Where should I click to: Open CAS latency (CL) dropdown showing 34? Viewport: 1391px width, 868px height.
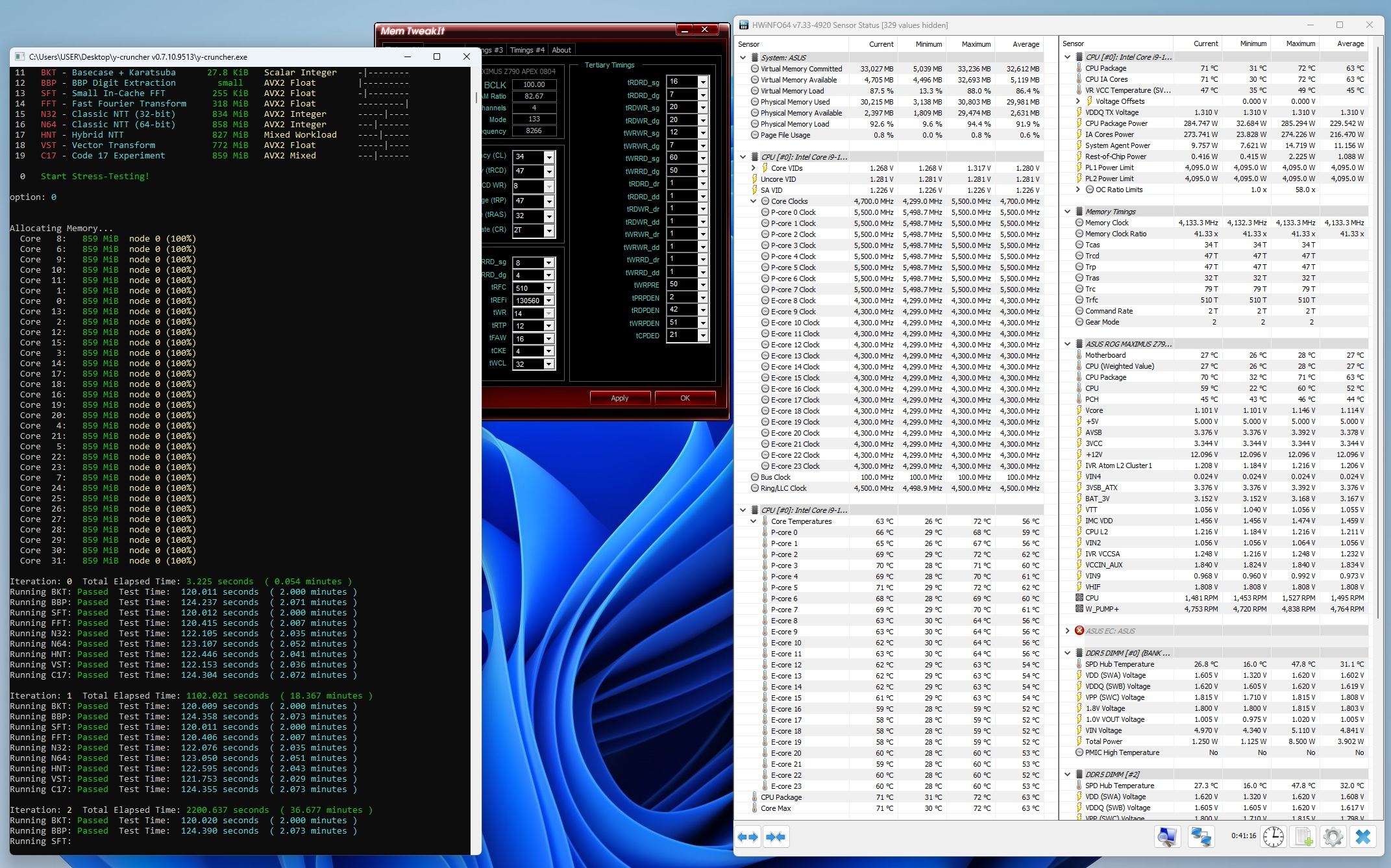[x=549, y=157]
